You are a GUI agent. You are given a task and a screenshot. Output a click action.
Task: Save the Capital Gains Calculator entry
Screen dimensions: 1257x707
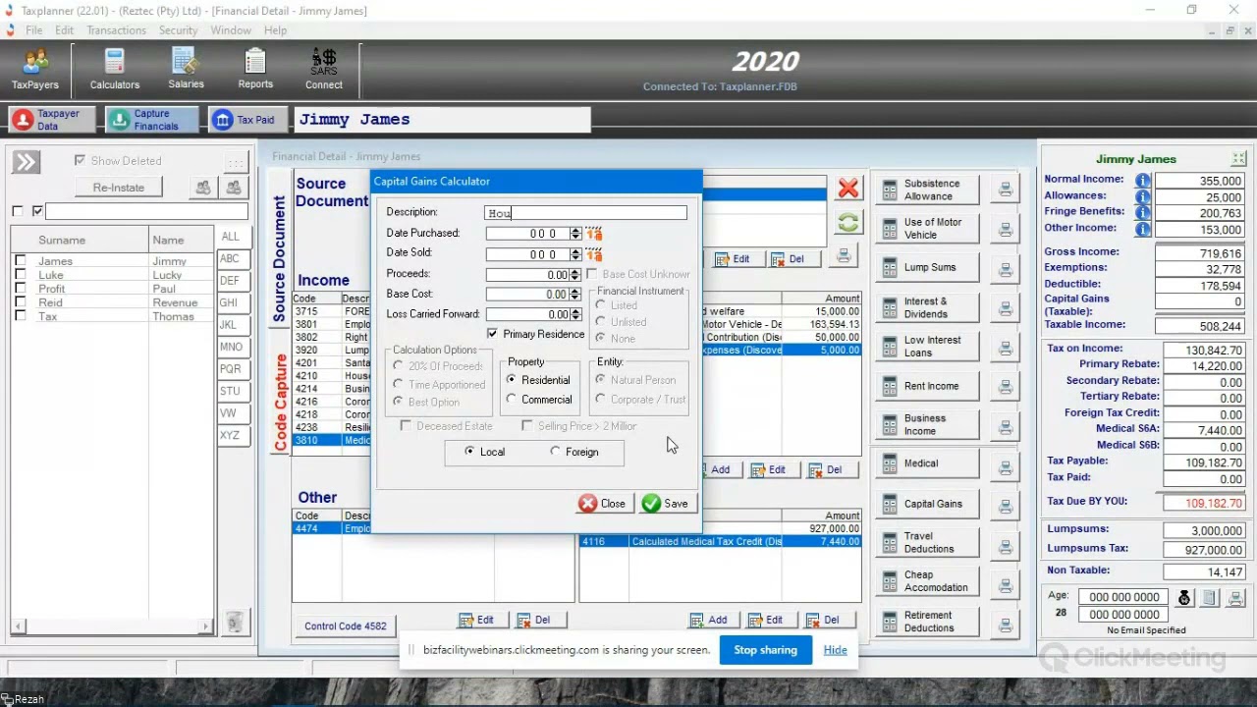(x=666, y=504)
